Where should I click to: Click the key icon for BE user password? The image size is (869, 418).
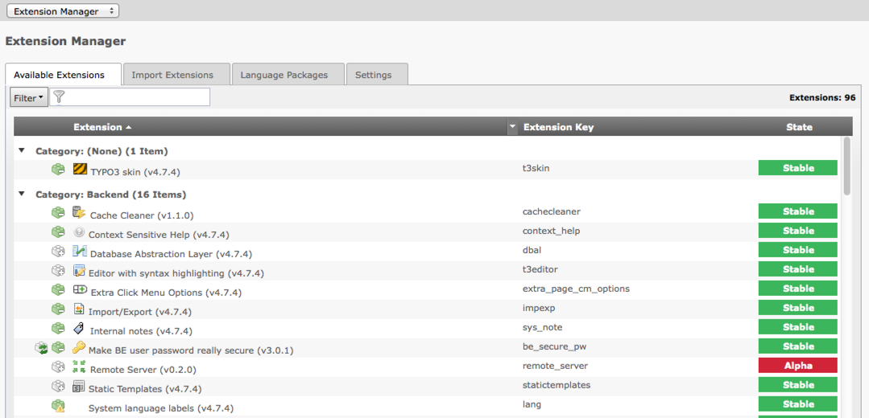click(x=79, y=348)
